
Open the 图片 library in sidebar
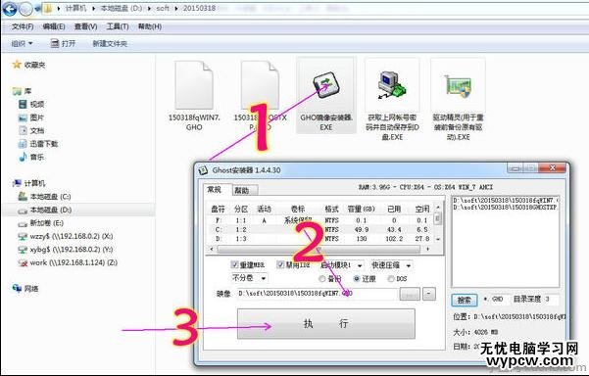[31, 117]
